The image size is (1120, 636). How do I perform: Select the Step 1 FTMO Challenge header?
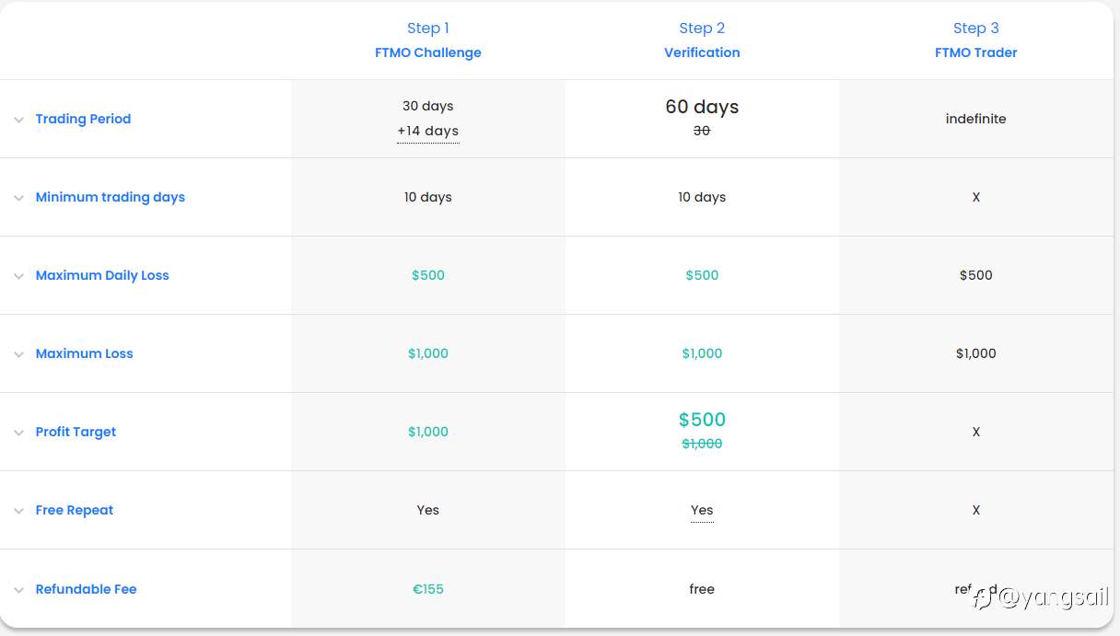[428, 40]
